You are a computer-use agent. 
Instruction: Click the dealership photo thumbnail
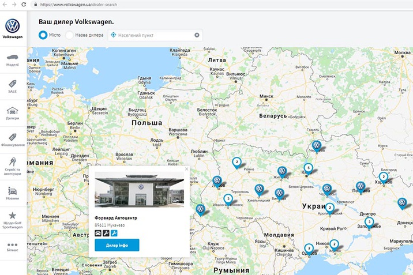coord(140,190)
